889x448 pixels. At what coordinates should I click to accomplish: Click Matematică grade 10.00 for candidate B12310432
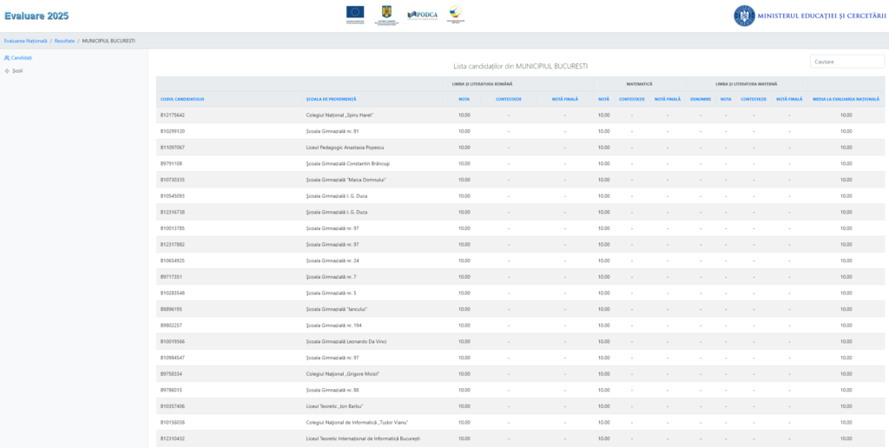[604, 438]
